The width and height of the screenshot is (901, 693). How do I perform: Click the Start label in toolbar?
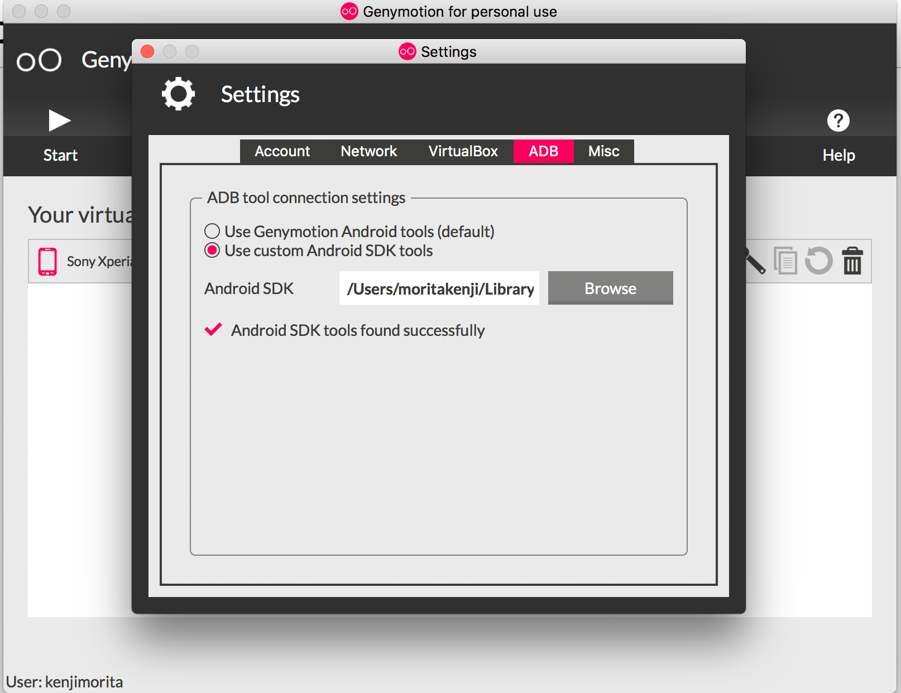coord(60,155)
